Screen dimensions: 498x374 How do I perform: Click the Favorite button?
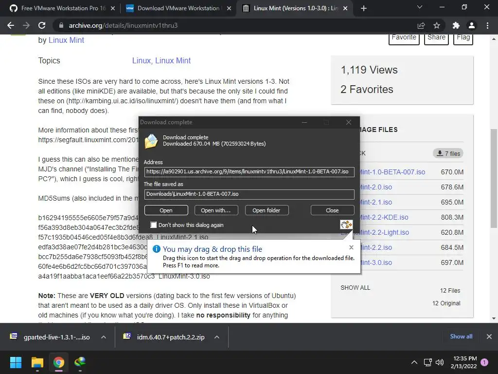[x=404, y=38]
